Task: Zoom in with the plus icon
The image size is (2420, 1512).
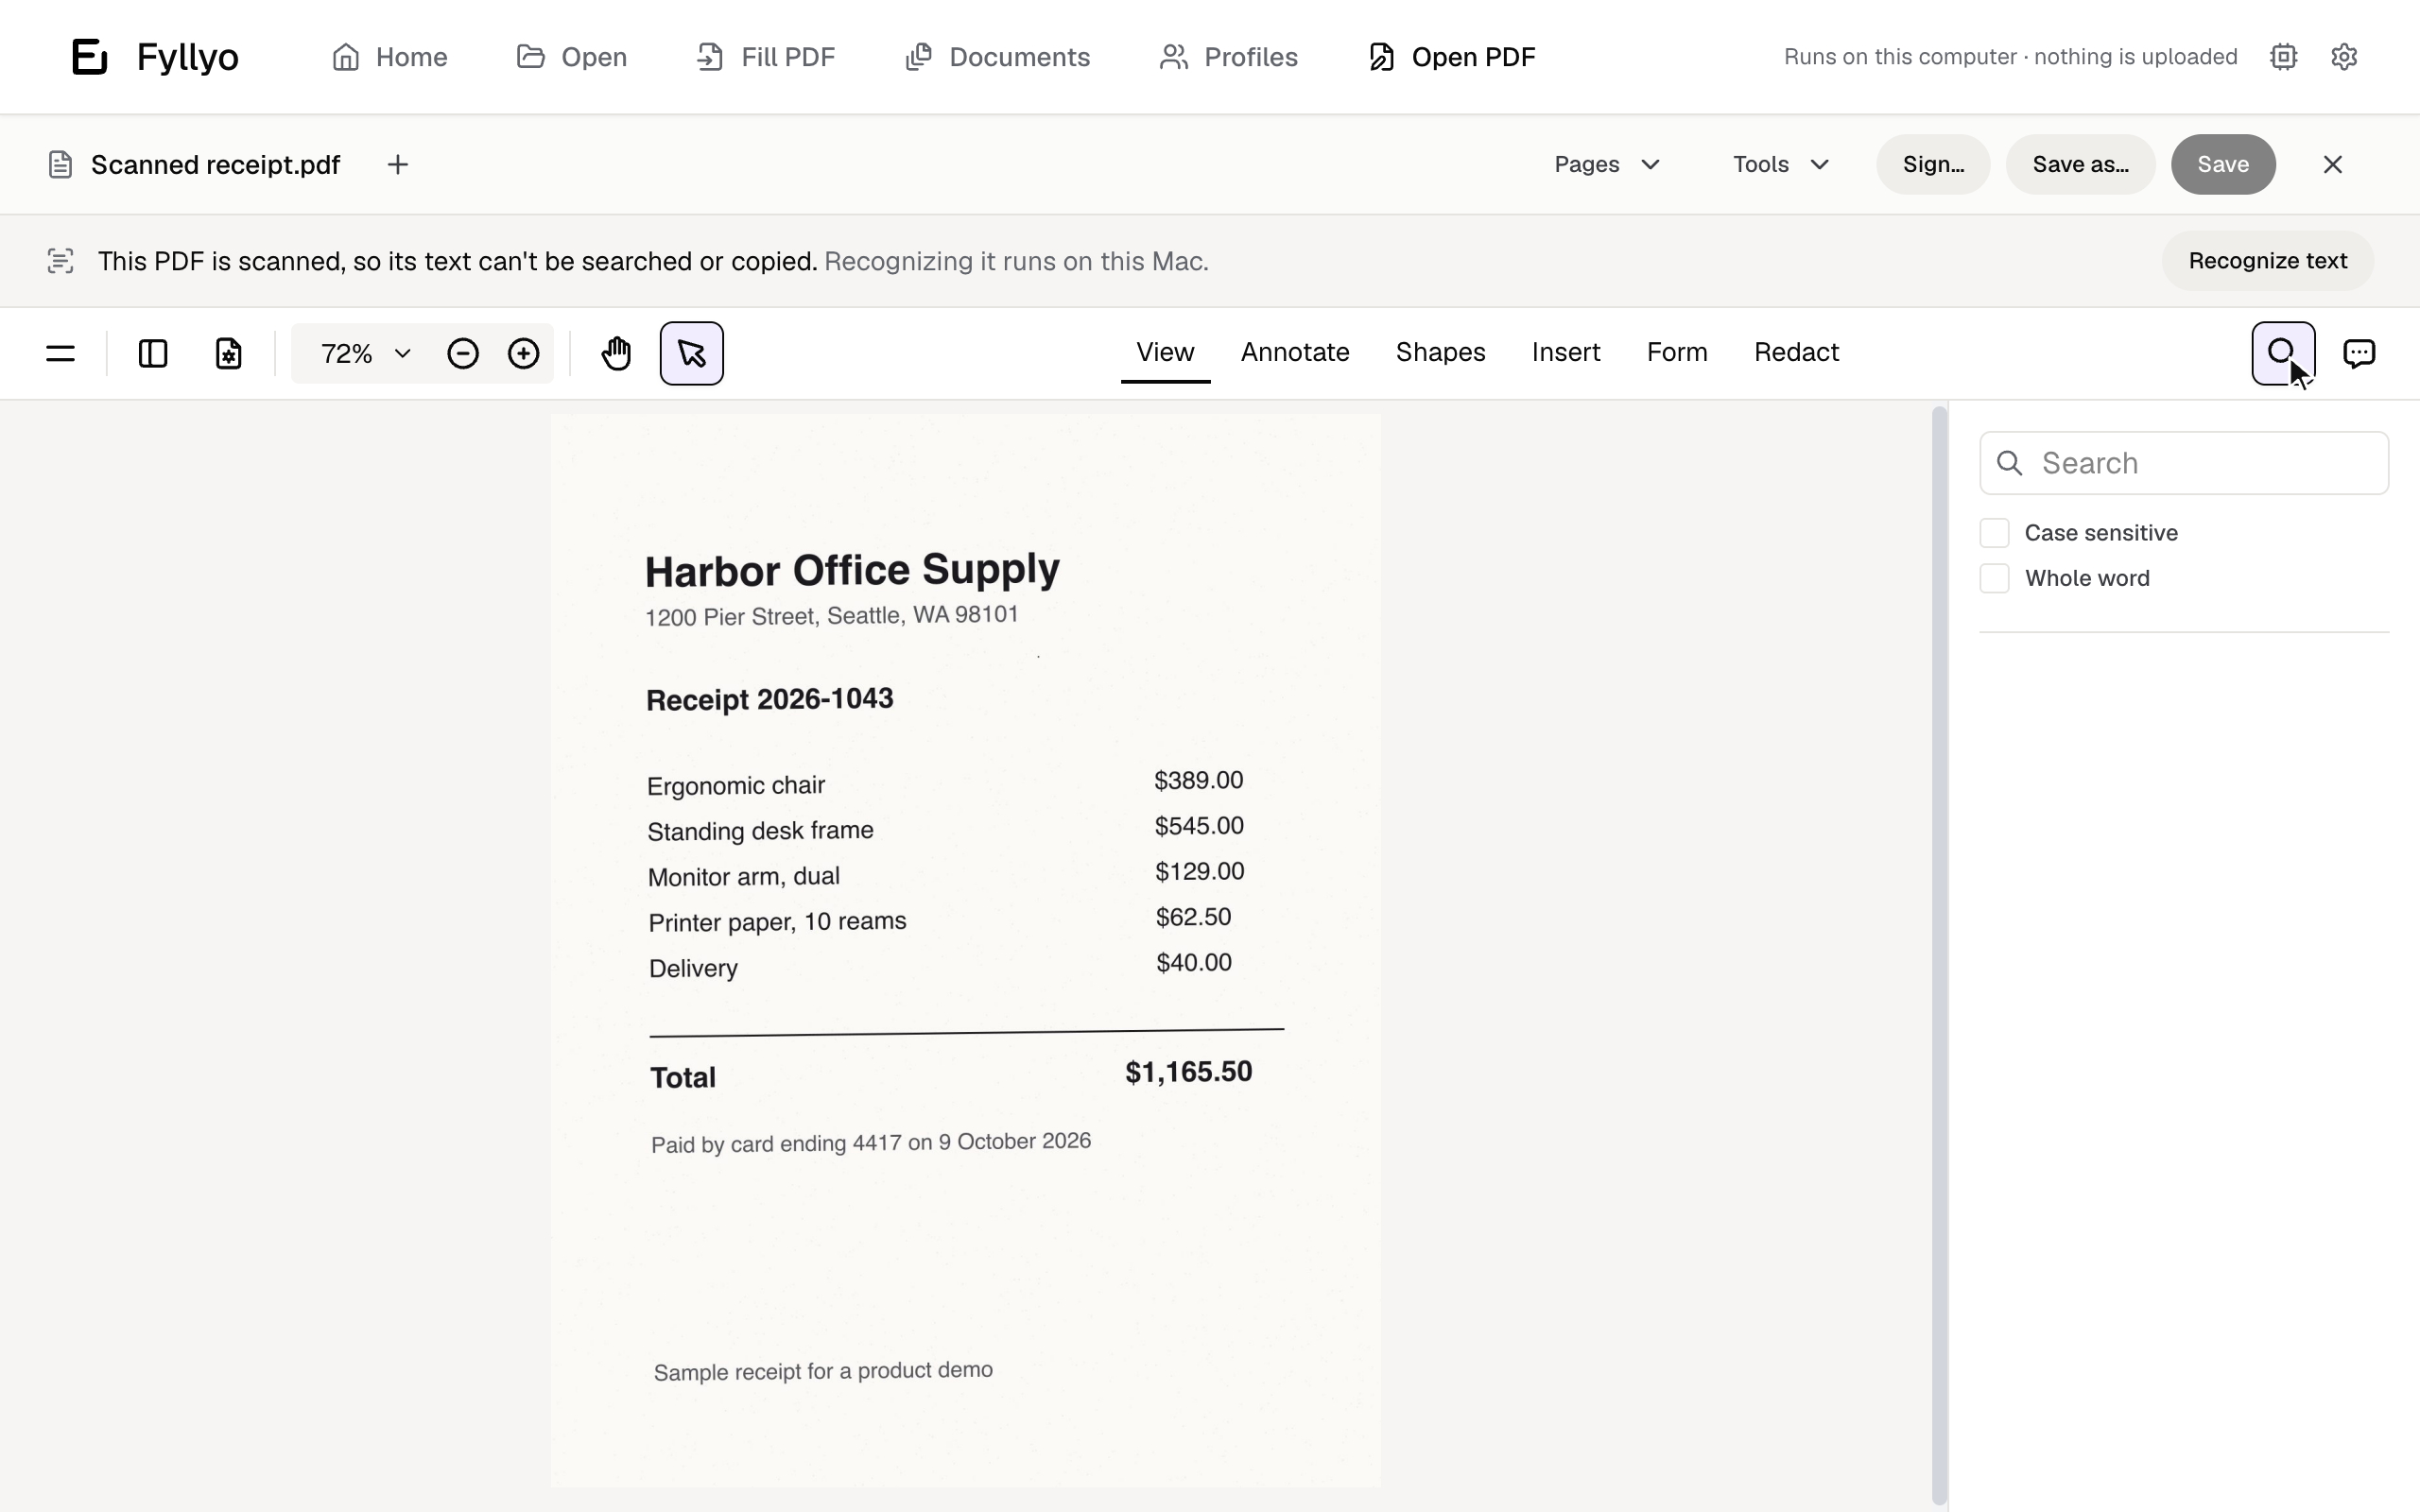Action: (x=523, y=353)
